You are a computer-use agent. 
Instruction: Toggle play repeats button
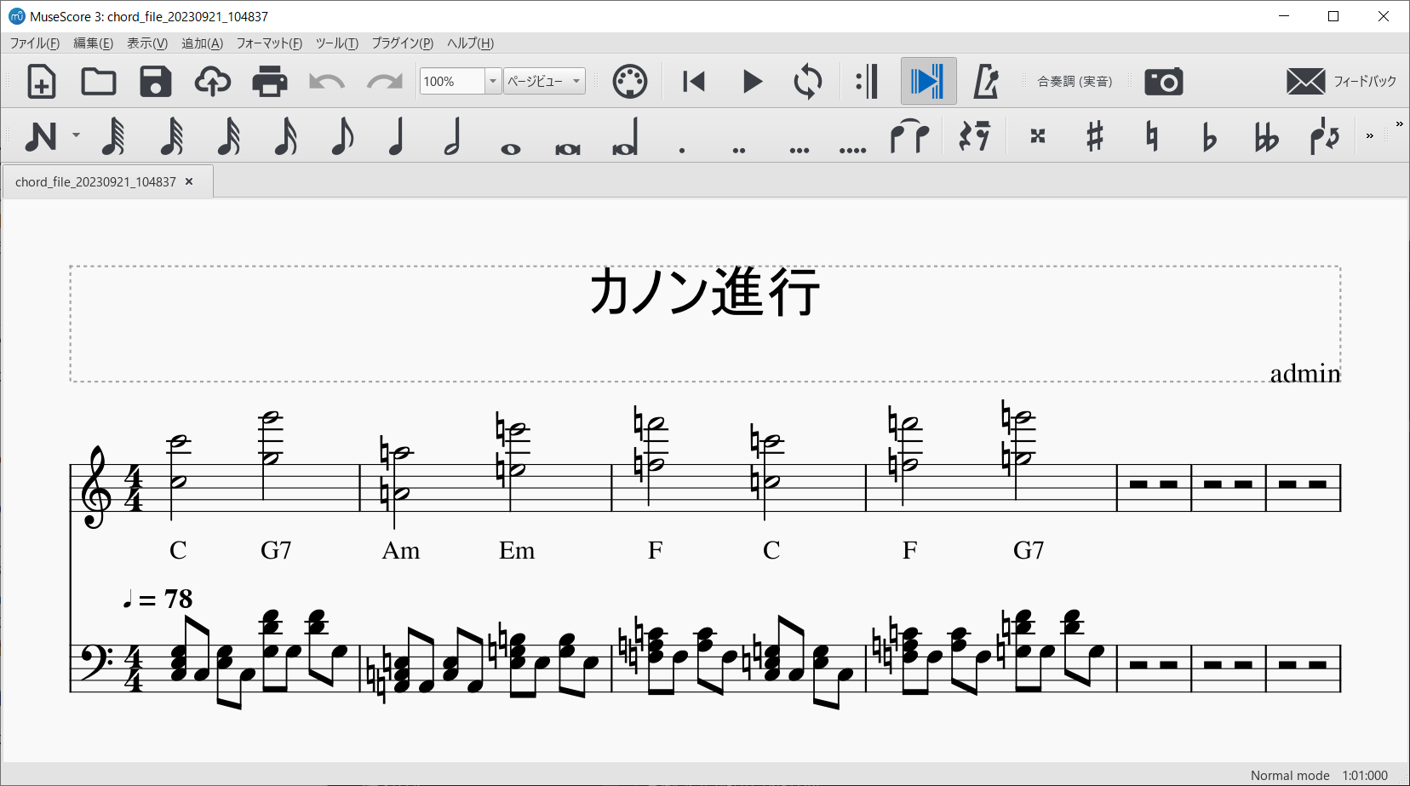click(867, 82)
